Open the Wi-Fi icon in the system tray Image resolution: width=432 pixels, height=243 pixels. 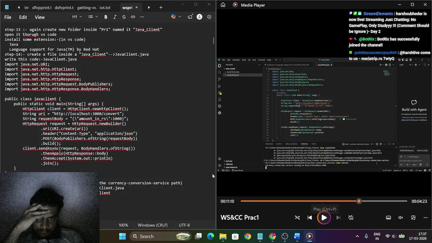pos(387,236)
